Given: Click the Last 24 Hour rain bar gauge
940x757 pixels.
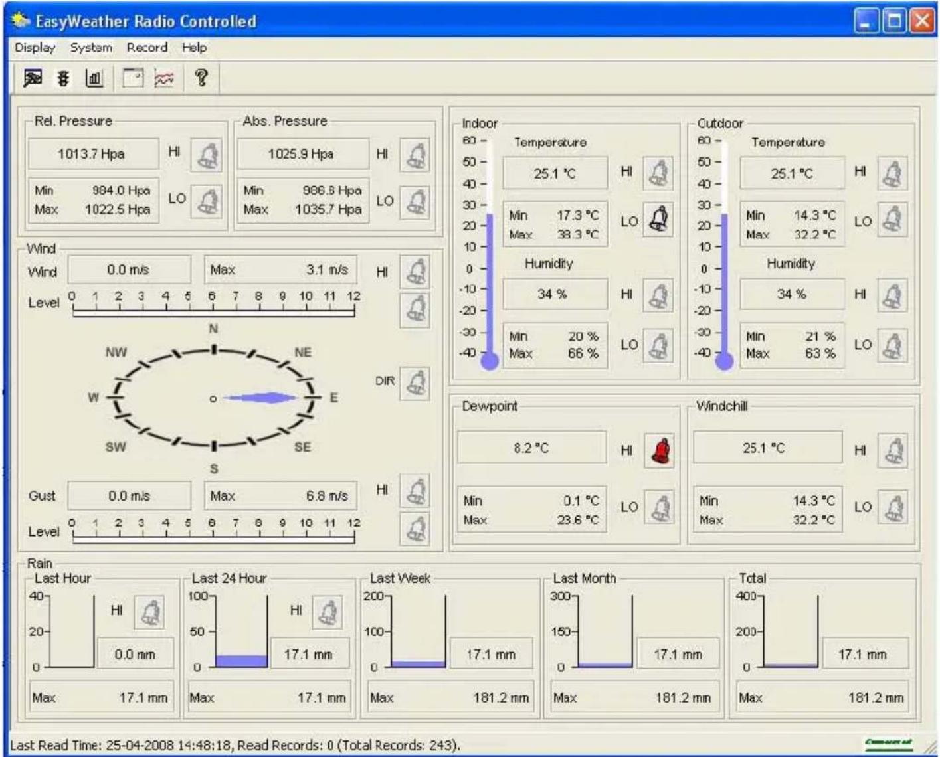Looking at the screenshot, I should (241, 631).
